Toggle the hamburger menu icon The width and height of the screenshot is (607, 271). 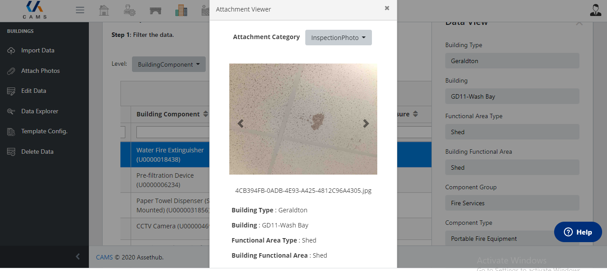pos(80,10)
